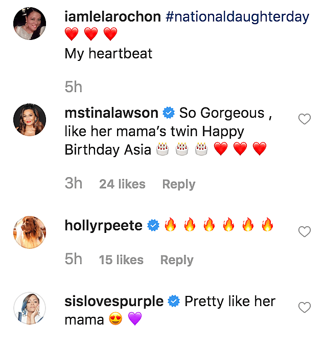The image size is (324, 344).
Task: View the 15 likes list
Action: click(x=121, y=260)
